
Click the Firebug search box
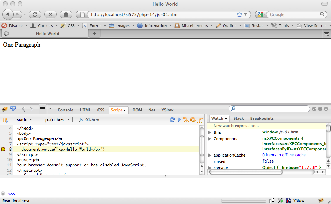[x=269, y=108]
